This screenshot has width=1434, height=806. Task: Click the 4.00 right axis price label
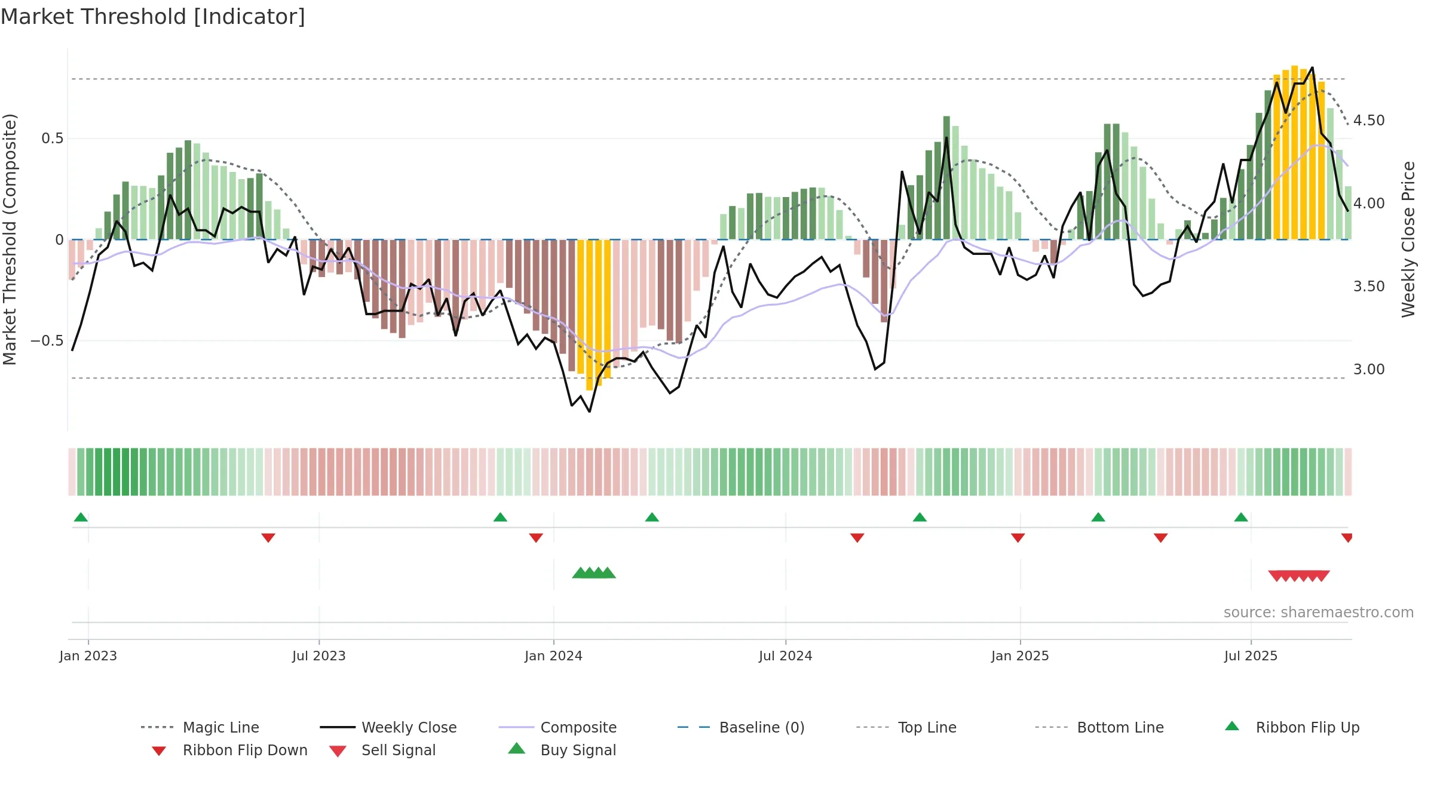pyautogui.click(x=1369, y=204)
